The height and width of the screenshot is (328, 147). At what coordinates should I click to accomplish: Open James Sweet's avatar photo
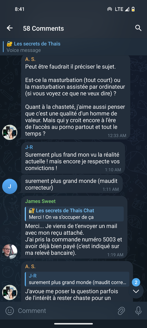(10, 251)
